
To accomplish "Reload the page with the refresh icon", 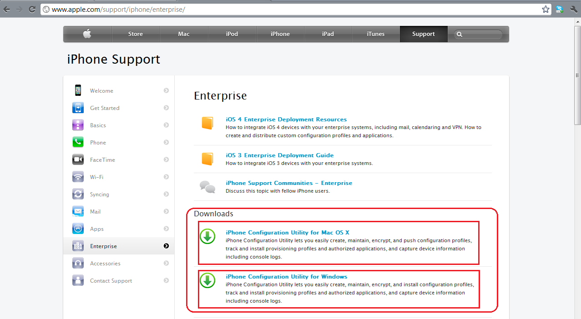I will pyautogui.click(x=32, y=9).
